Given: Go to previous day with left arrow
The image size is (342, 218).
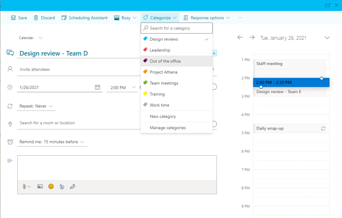Looking at the screenshot, I should (240, 38).
